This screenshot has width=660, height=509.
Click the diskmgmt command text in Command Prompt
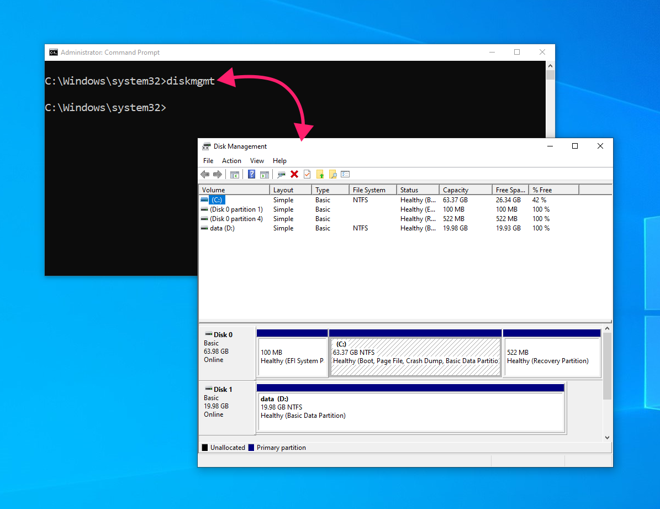click(191, 81)
